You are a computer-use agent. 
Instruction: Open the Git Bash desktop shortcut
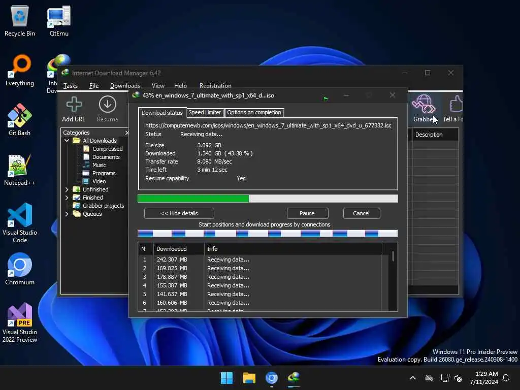pos(20,120)
